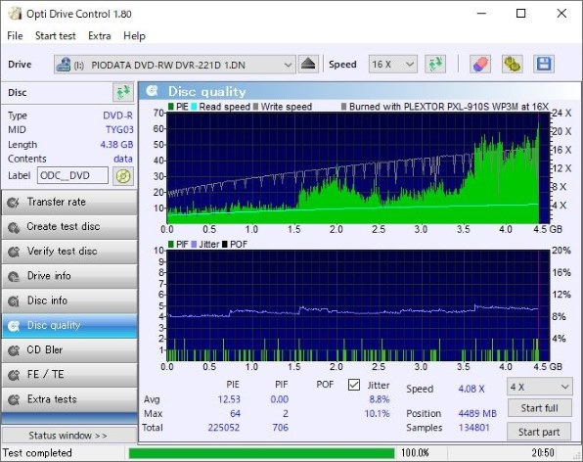The height and width of the screenshot is (462, 583).
Task: Open the Extra tests section
Action: (69, 400)
